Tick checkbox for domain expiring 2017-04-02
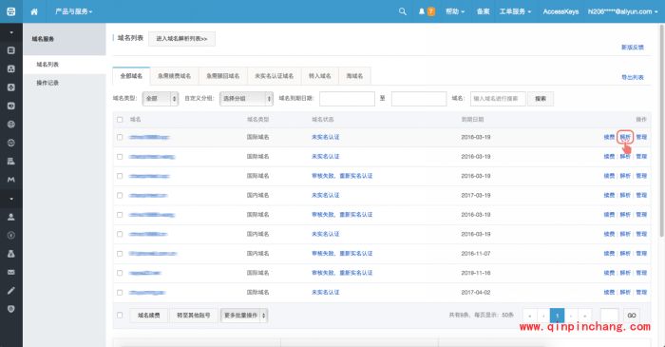The height and width of the screenshot is (347, 665). point(120,293)
